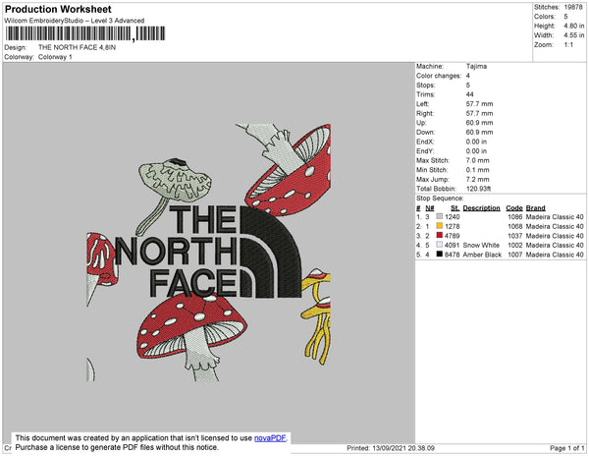Click the Height value 4.80 in
Image resolution: width=589 pixels, height=456 pixels.
point(574,26)
